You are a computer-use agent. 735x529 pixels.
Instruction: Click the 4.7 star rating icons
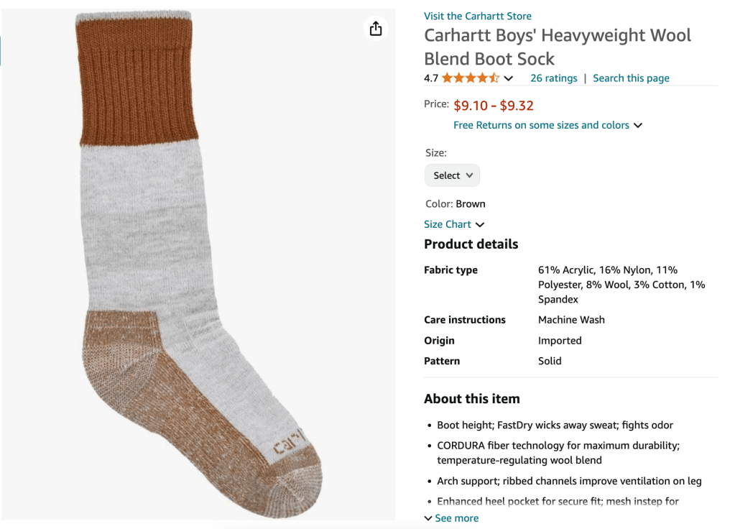tap(470, 78)
